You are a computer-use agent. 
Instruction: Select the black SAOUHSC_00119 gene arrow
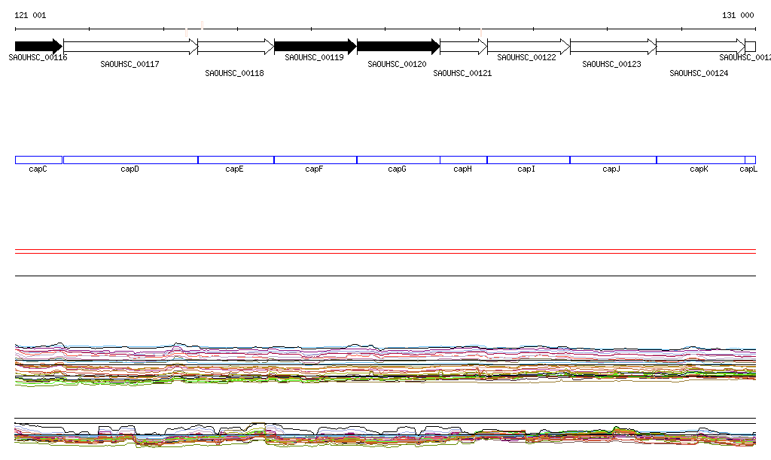pyautogui.click(x=315, y=47)
